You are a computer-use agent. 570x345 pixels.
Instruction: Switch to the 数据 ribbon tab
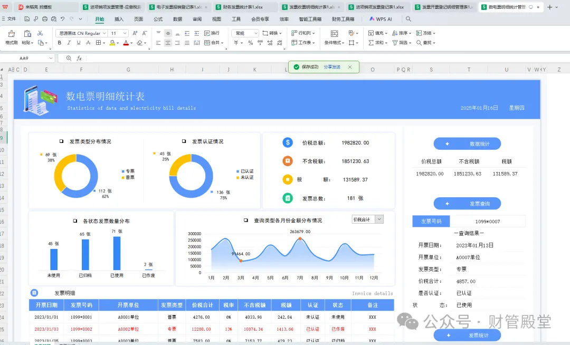(177, 19)
